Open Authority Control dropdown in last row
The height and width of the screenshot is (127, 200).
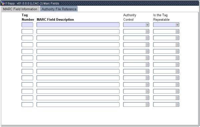[136, 105]
